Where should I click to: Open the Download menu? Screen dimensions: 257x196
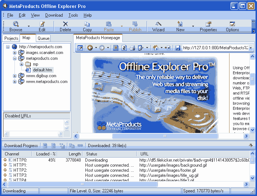[54, 15]
